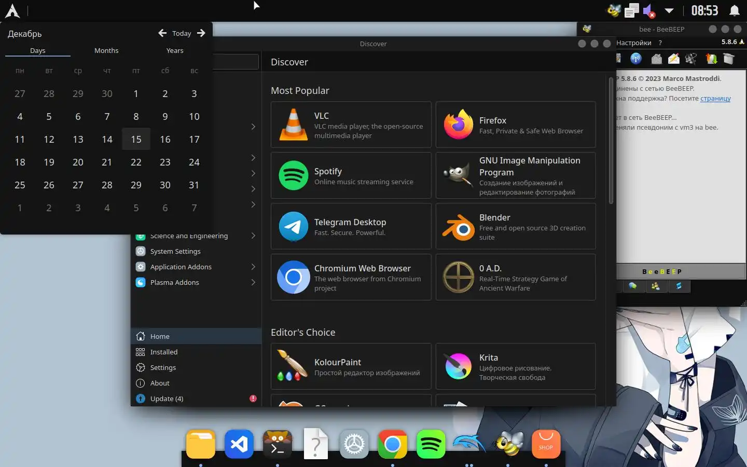Click the BeeBEEP 5.8.6 version label
The width and height of the screenshot is (747, 467).
730,42
